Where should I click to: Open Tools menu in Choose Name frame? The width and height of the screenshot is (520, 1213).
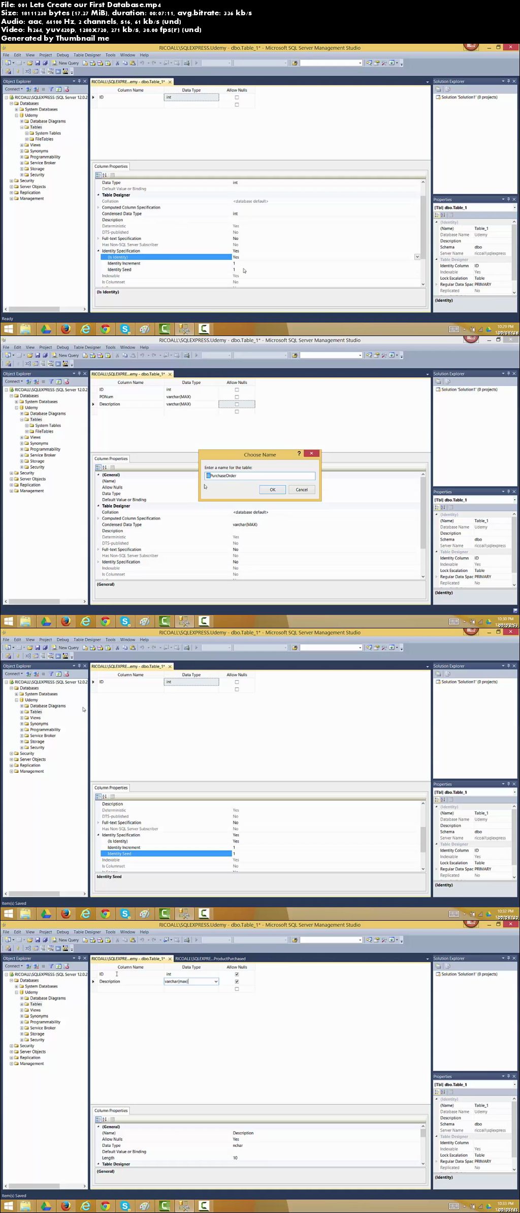pos(110,347)
